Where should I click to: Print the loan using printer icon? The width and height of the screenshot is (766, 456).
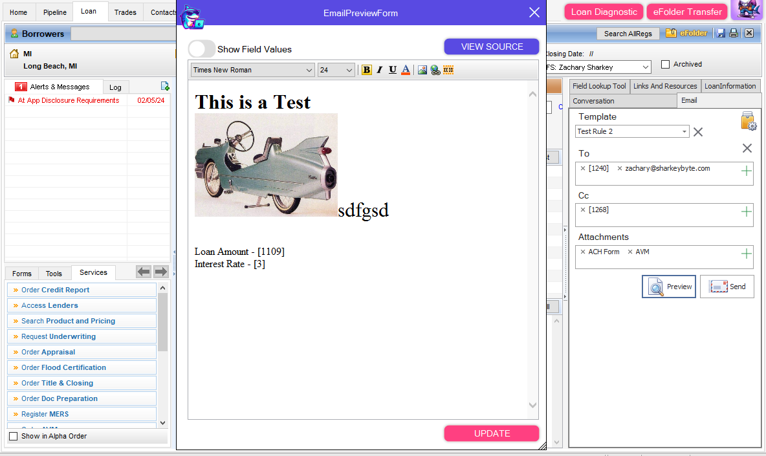[x=734, y=33]
